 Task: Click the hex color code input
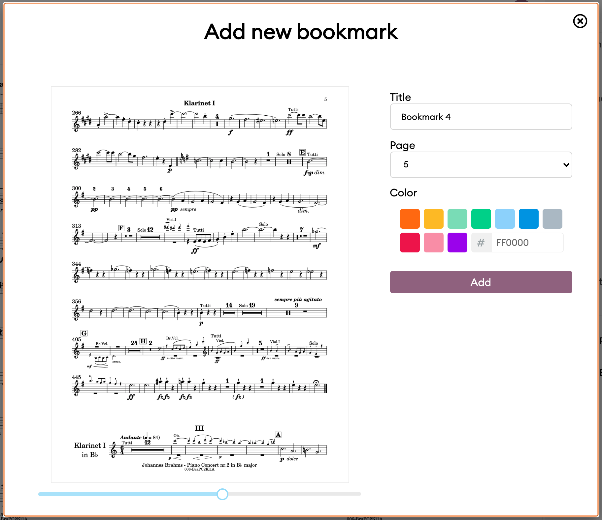pos(527,243)
